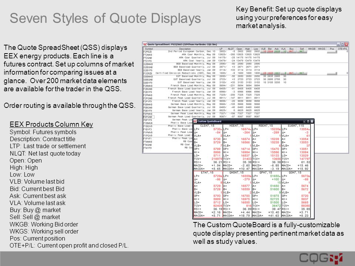Click the 'Seven Styles of Quote Displays' title

coord(105,18)
